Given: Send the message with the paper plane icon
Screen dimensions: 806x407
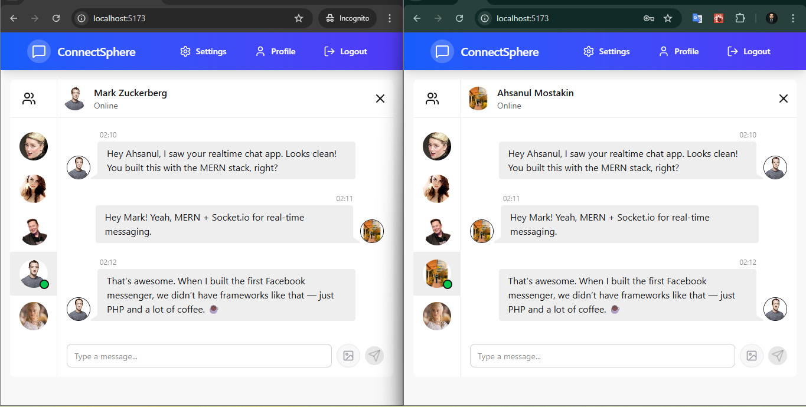Looking at the screenshot, I should point(374,356).
